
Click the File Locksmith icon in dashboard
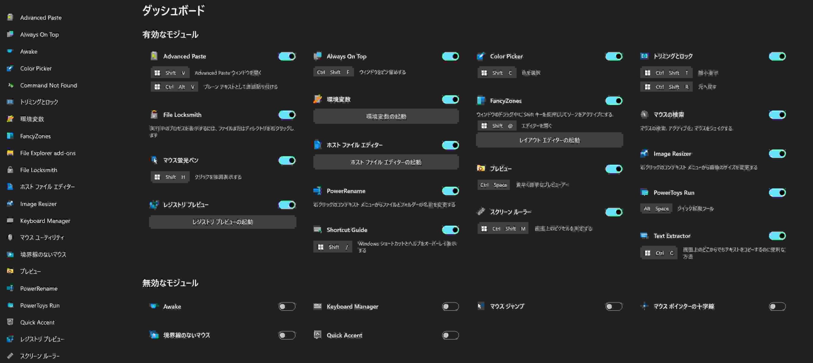pos(154,115)
